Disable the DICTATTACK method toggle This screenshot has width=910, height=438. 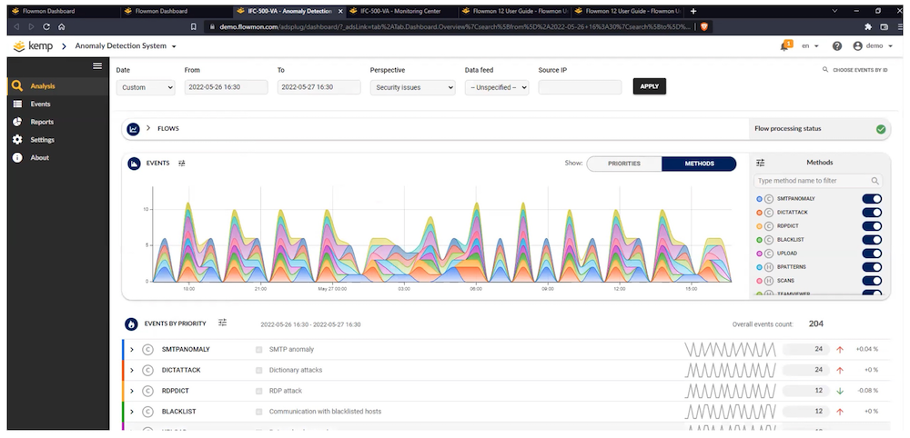coord(871,212)
